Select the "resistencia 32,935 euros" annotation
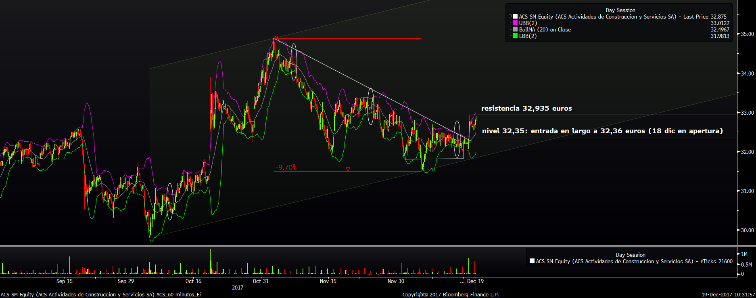This screenshot has width=756, height=298. pos(526,108)
